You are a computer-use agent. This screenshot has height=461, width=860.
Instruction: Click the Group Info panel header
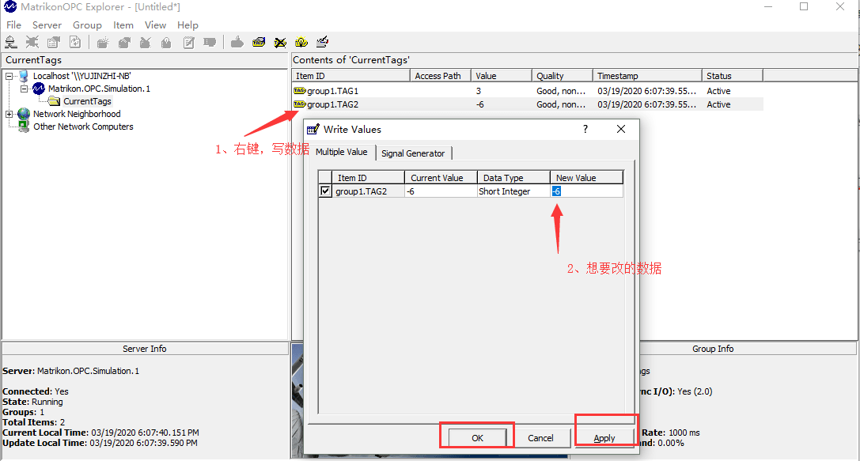click(713, 349)
